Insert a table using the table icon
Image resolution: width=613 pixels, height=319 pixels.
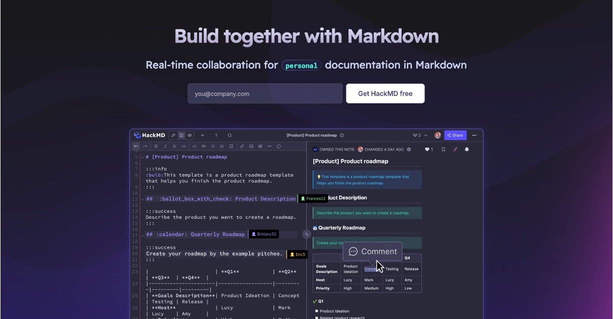coord(260,146)
